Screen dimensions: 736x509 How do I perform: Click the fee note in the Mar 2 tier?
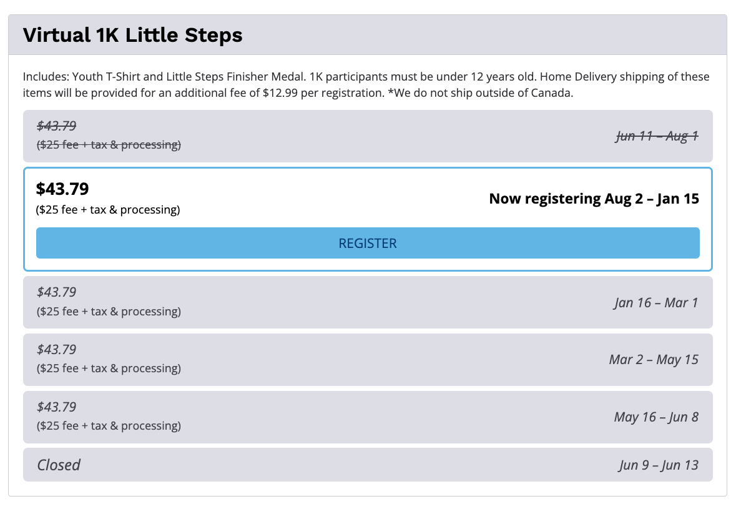point(108,368)
